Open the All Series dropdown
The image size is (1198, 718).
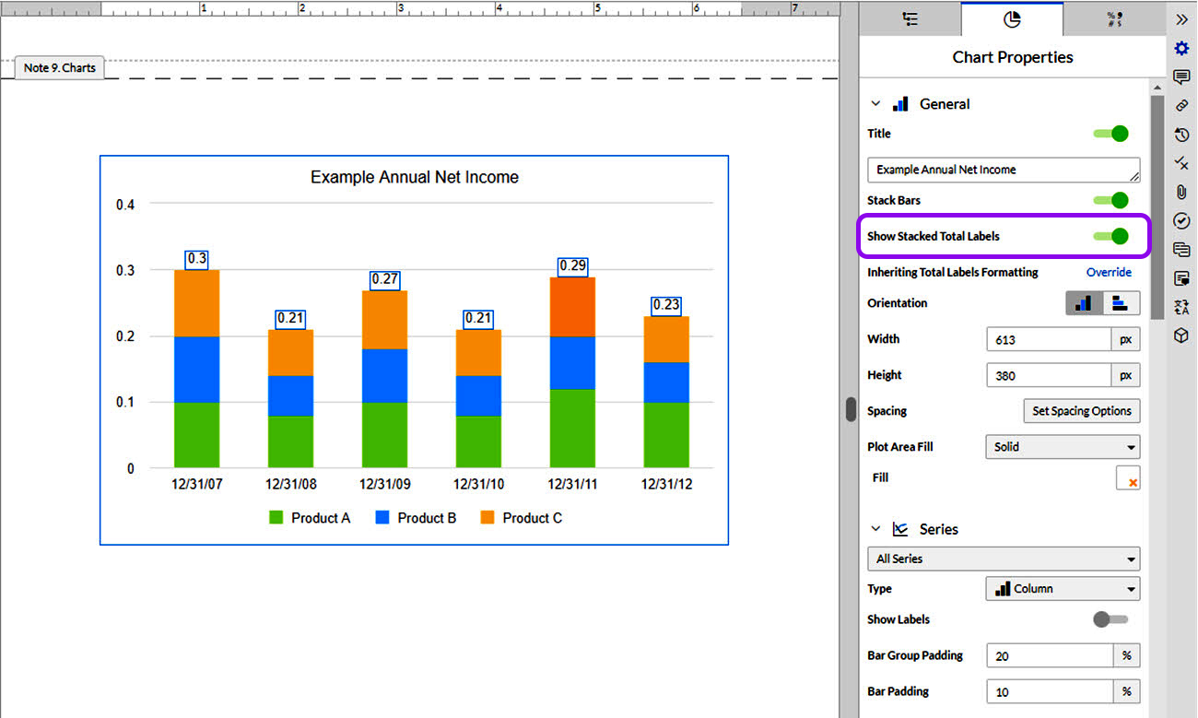click(x=1003, y=559)
